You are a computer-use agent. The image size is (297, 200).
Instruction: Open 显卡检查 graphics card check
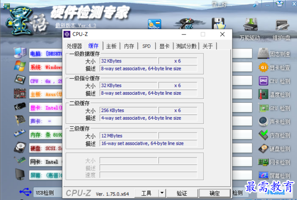tap(274, 67)
